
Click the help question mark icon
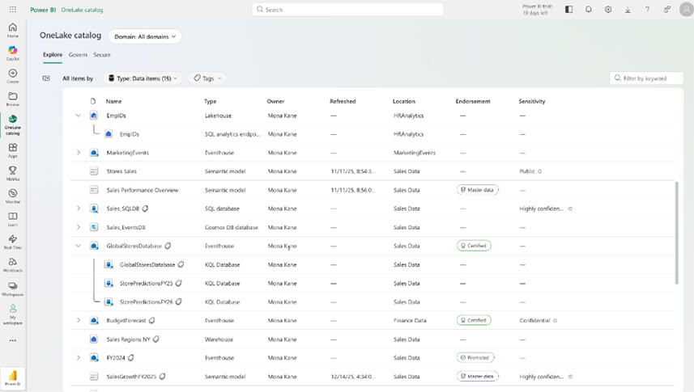click(647, 10)
